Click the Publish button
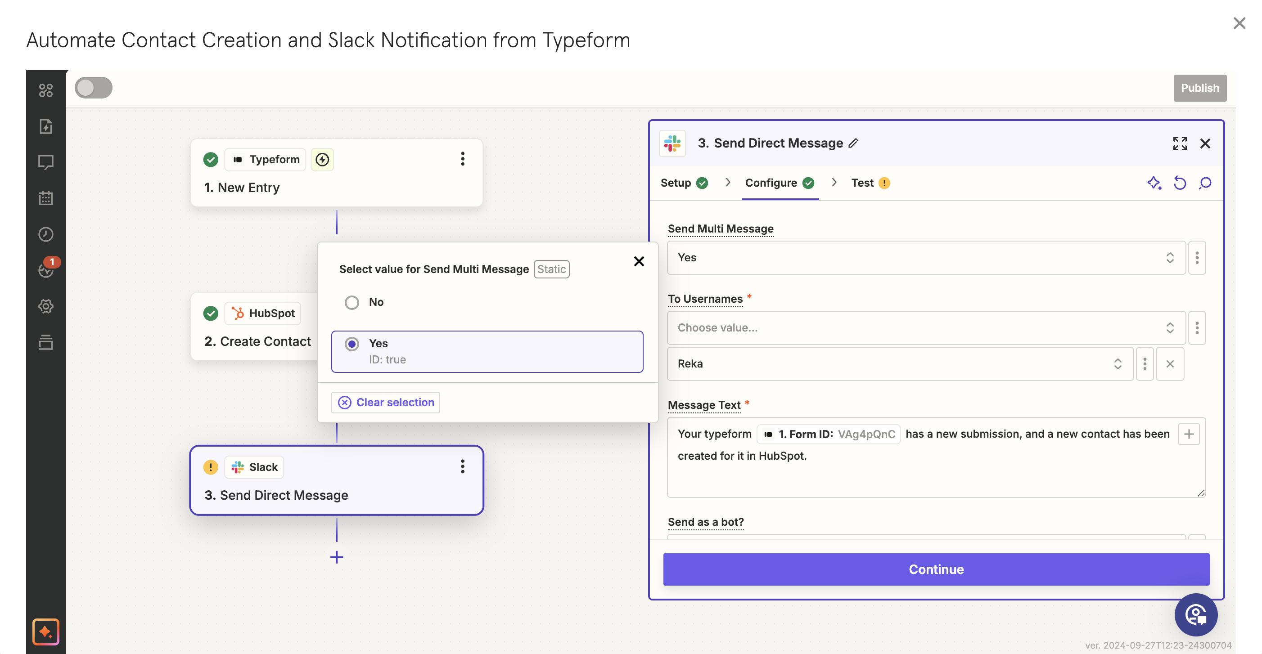Image resolution: width=1262 pixels, height=654 pixels. [x=1200, y=88]
